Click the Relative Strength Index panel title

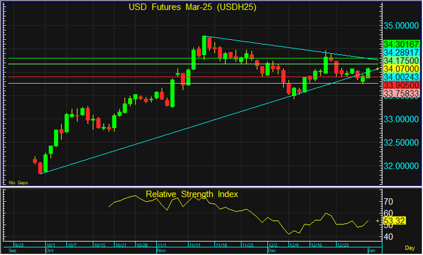[x=192, y=194]
